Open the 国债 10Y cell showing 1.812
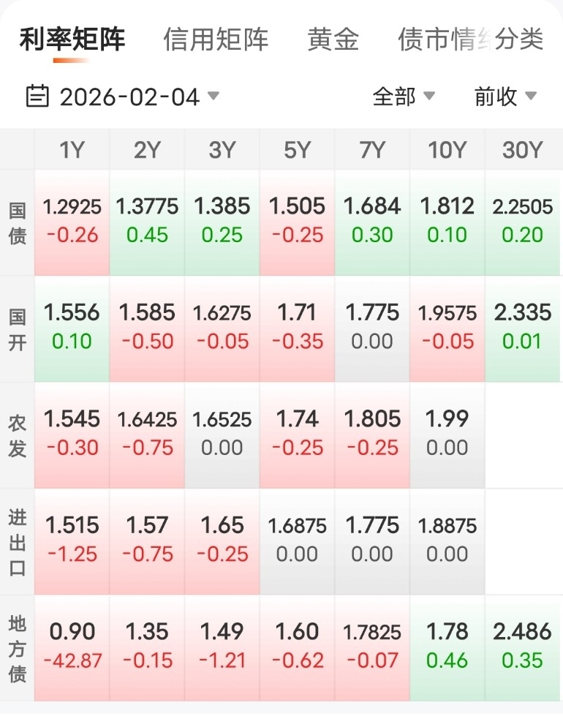 pos(447,222)
